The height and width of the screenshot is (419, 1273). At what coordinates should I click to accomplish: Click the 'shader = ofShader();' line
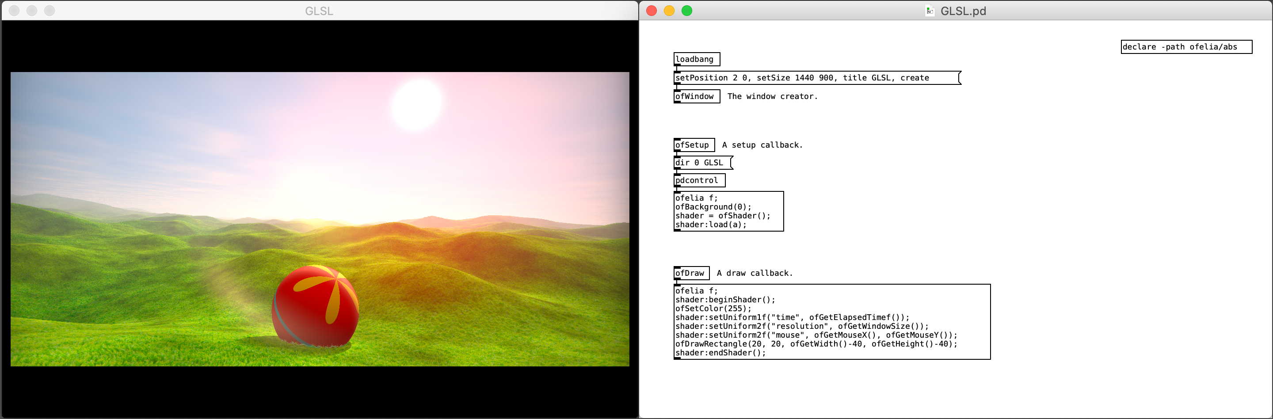coord(723,216)
